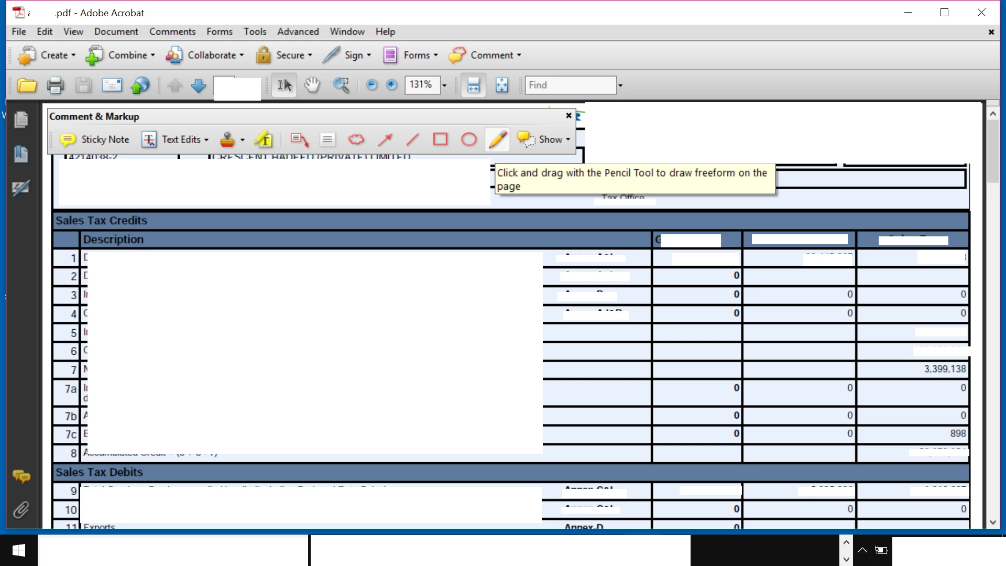Viewport: 1006px width, 566px height.
Task: Select the Highlight Text tool
Action: point(264,139)
